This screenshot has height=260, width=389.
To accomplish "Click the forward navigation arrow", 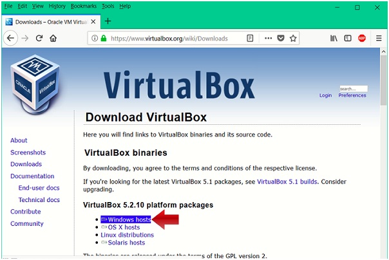I will point(25,38).
